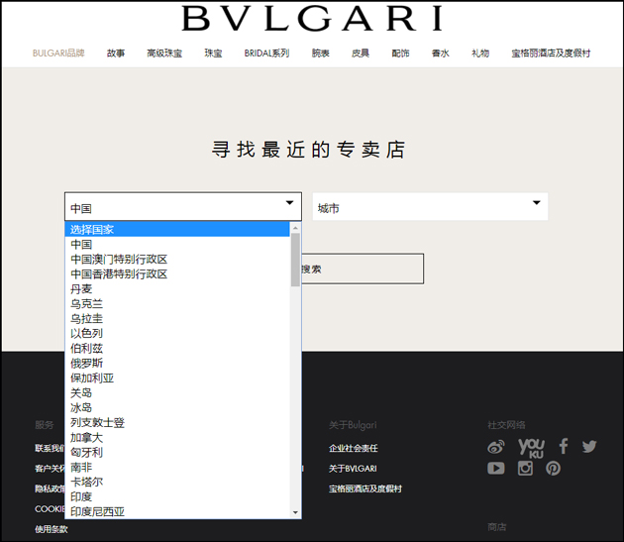Open 故事 menu item

tap(116, 53)
